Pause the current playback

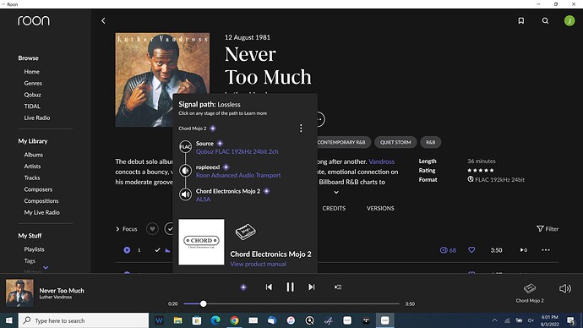pos(290,287)
